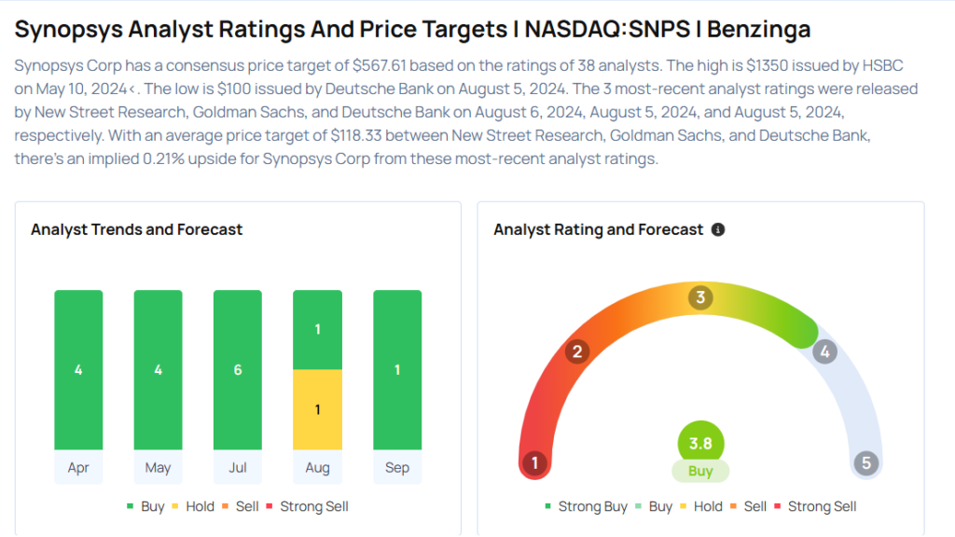
Task: Click info icon beside Analyst Rating and Forecast
Action: (x=718, y=229)
